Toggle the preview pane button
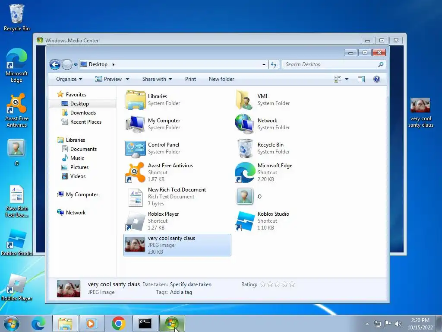Image resolution: width=442 pixels, height=332 pixels. tap(361, 79)
